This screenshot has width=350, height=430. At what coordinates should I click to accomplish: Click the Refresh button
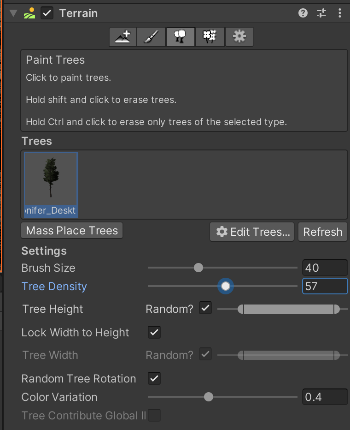point(322,232)
